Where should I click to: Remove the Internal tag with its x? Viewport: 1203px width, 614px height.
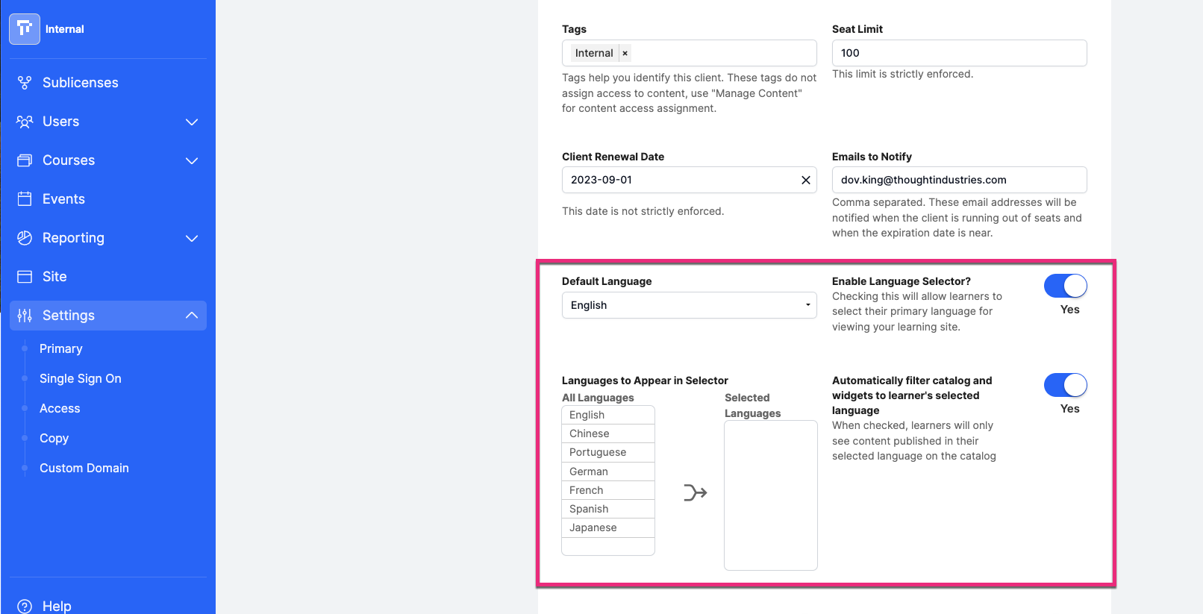coord(625,53)
